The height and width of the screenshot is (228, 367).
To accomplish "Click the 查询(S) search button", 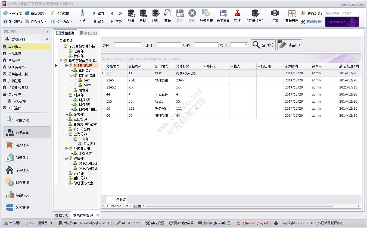I will pyautogui.click(x=263, y=45).
